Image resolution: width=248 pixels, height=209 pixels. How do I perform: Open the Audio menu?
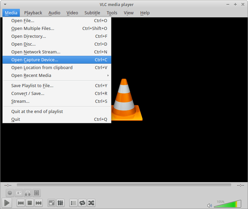click(x=54, y=13)
